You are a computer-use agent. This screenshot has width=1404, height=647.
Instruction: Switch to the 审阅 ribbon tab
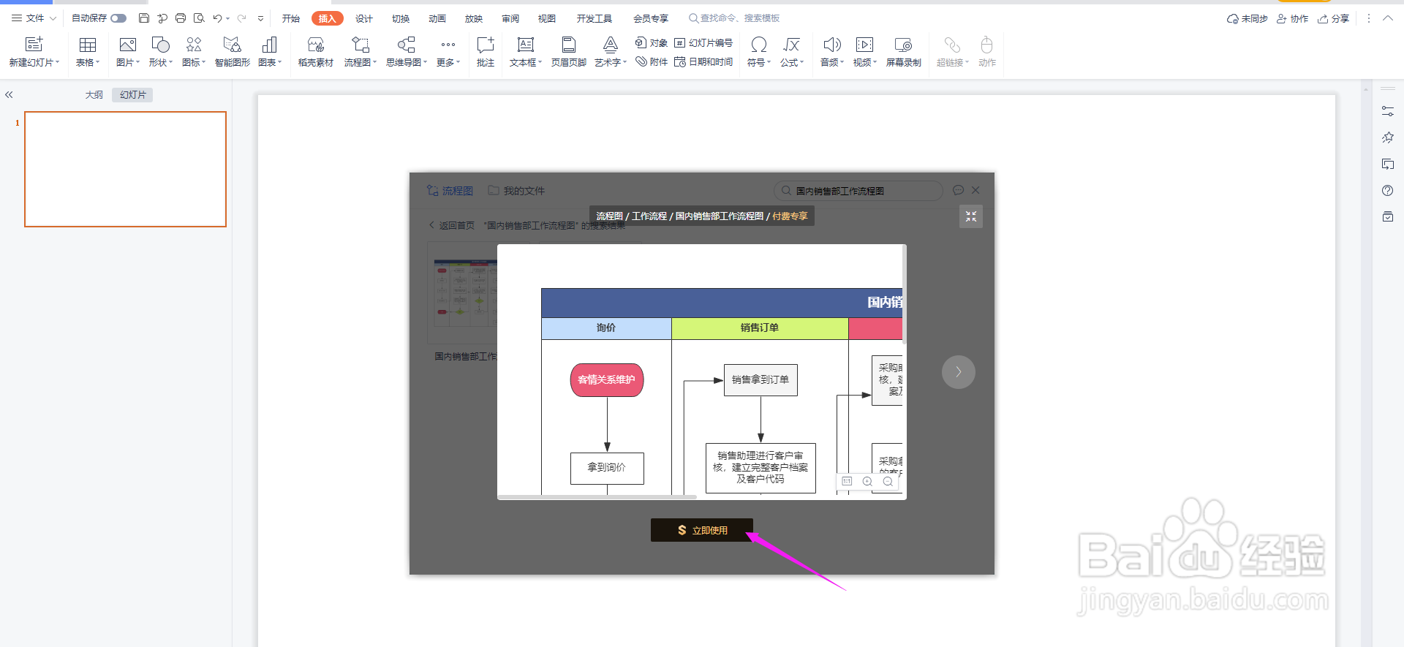(510, 18)
